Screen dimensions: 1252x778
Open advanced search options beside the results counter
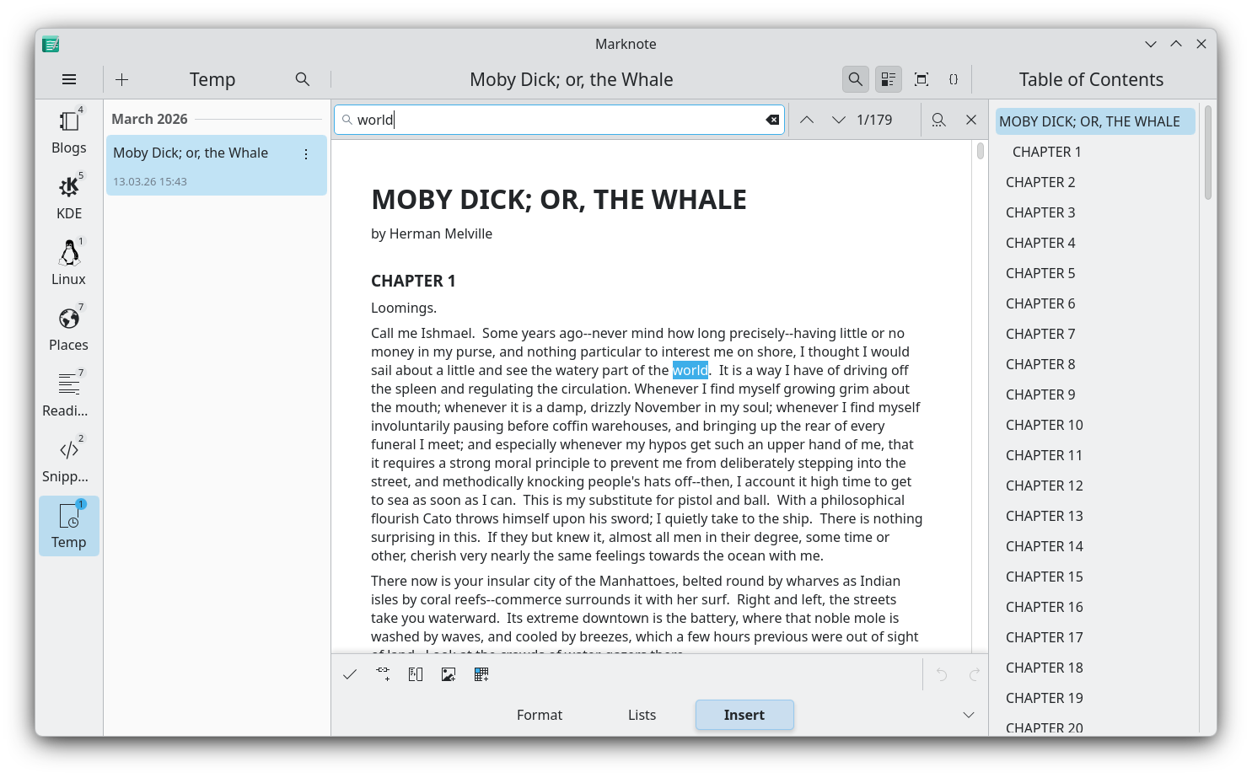click(x=938, y=119)
